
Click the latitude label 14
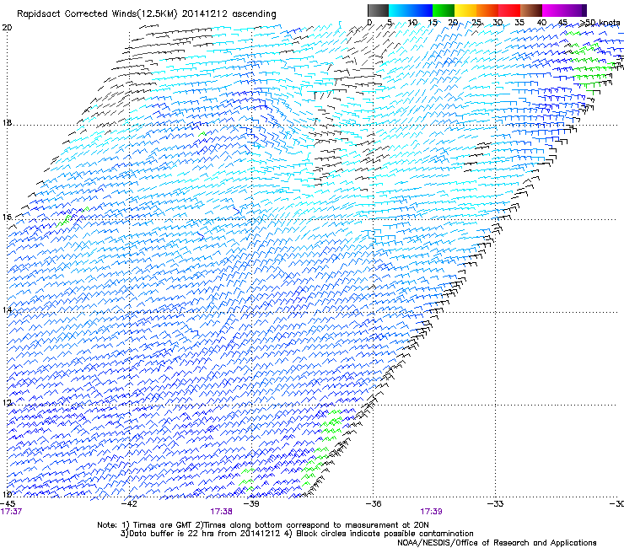[x=7, y=310]
